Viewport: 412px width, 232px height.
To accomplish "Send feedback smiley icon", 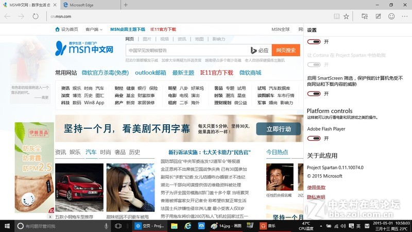I will (391, 16).
